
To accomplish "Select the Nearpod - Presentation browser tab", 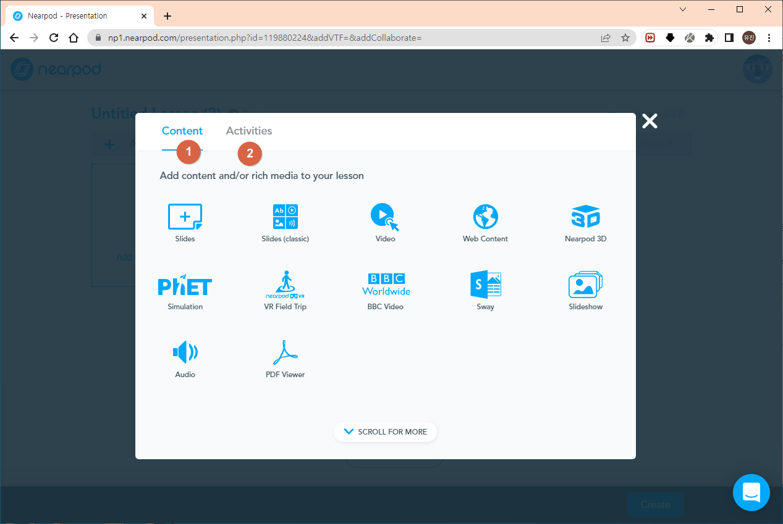I will tap(80, 16).
